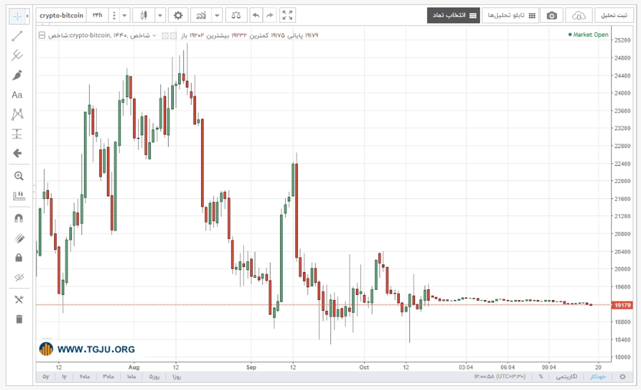Image resolution: width=641 pixels, height=390 pixels.
Task: Select the trend line drawing tool
Action: tap(17, 36)
